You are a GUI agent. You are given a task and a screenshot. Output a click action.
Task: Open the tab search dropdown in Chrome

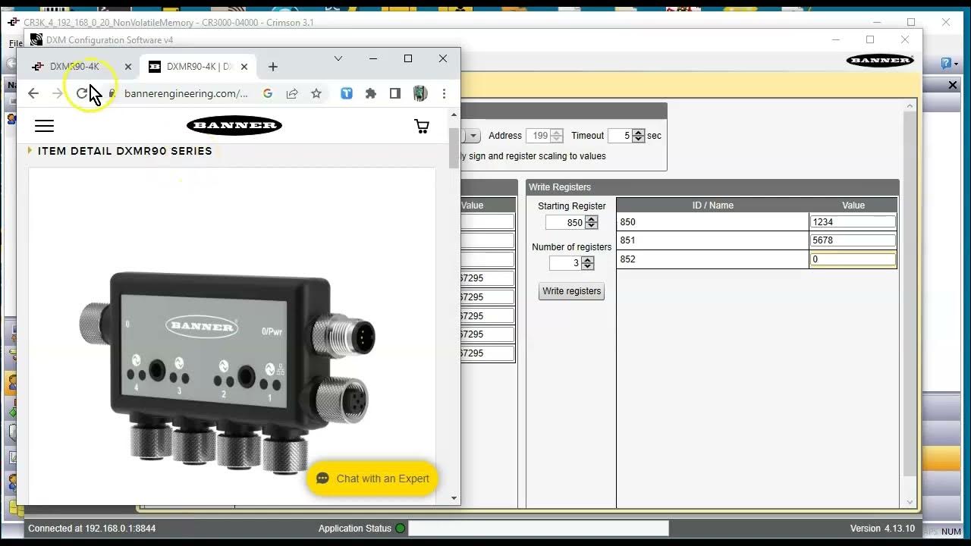tap(338, 58)
